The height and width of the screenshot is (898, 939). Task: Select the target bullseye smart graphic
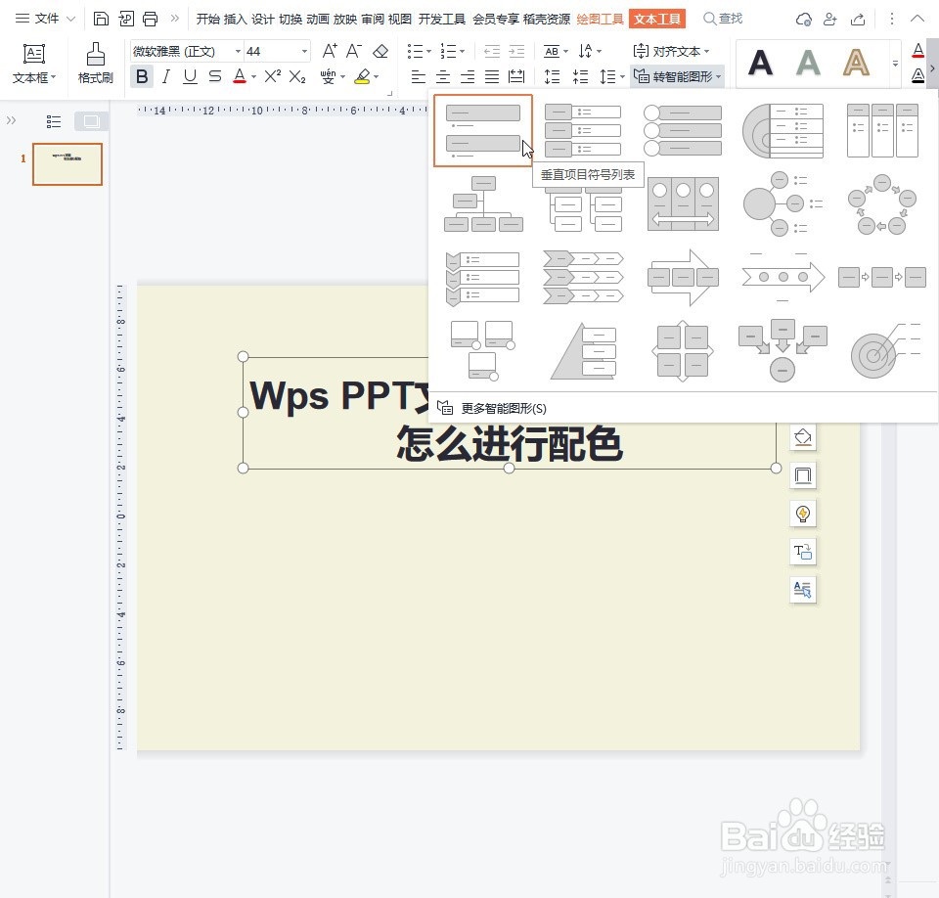pos(884,351)
